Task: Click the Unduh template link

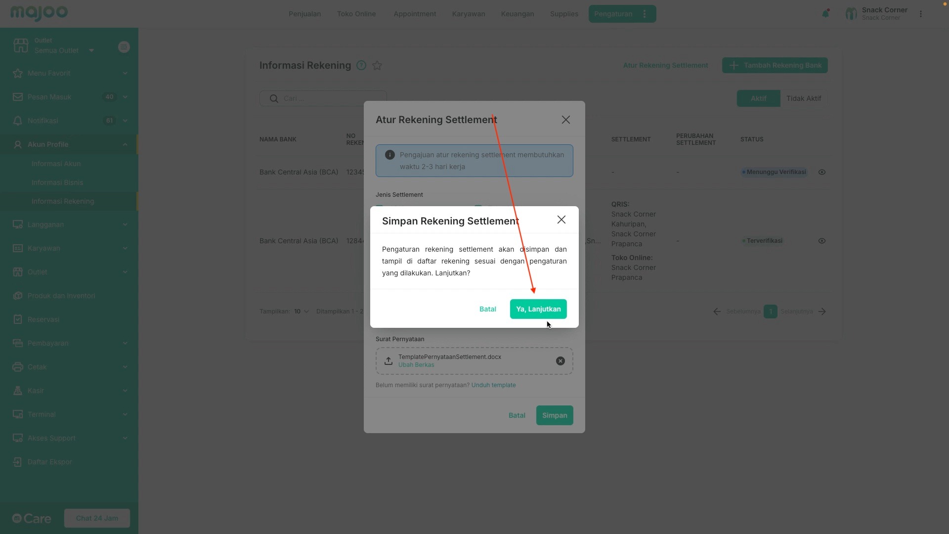Action: [x=493, y=385]
